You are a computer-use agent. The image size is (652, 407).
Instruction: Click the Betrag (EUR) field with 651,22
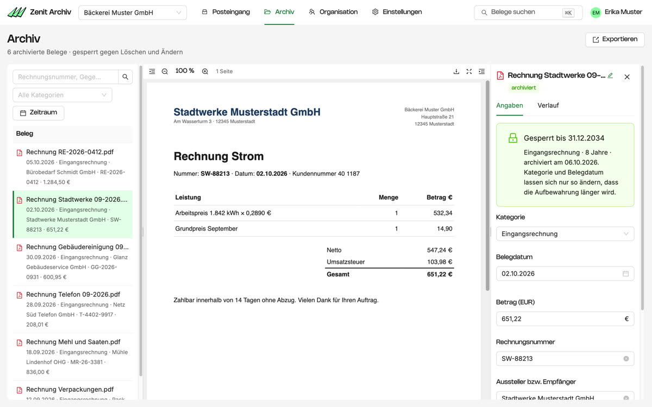click(565, 319)
